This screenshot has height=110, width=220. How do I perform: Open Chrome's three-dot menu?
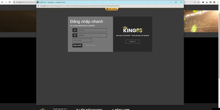tap(218, 2)
